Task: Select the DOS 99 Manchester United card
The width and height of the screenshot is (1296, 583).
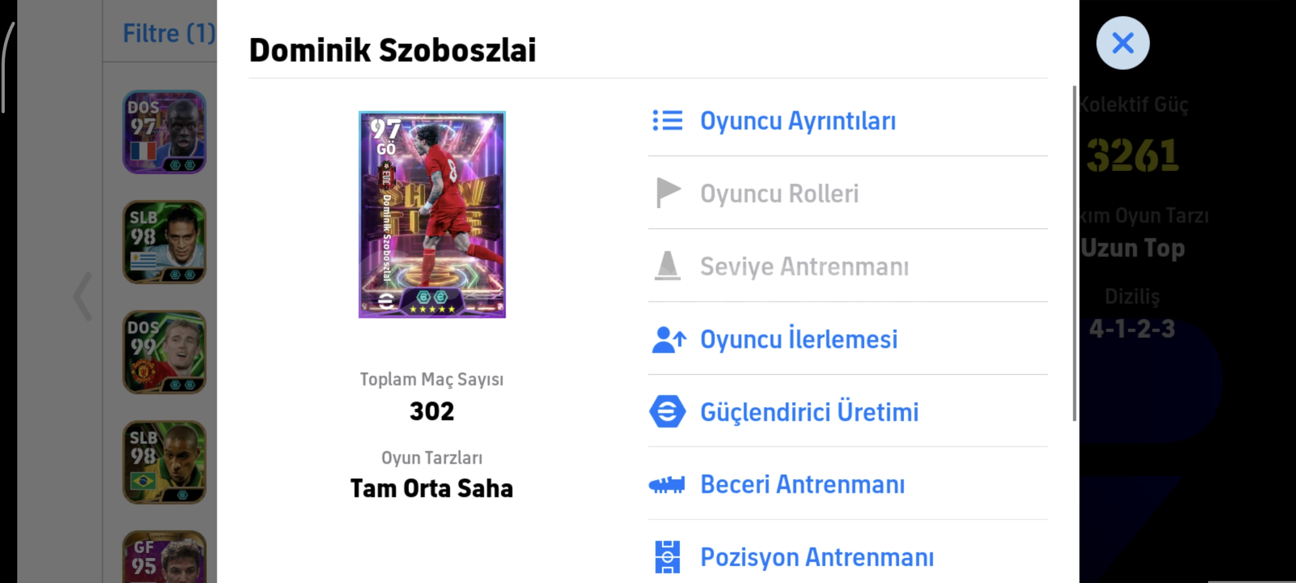Action: click(x=165, y=352)
